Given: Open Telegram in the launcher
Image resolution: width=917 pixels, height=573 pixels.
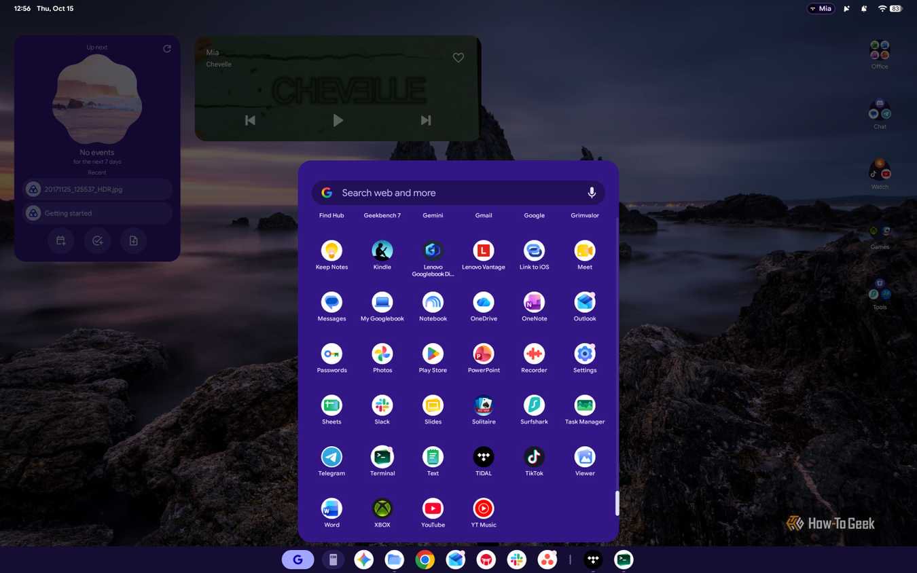Looking at the screenshot, I should (331, 457).
